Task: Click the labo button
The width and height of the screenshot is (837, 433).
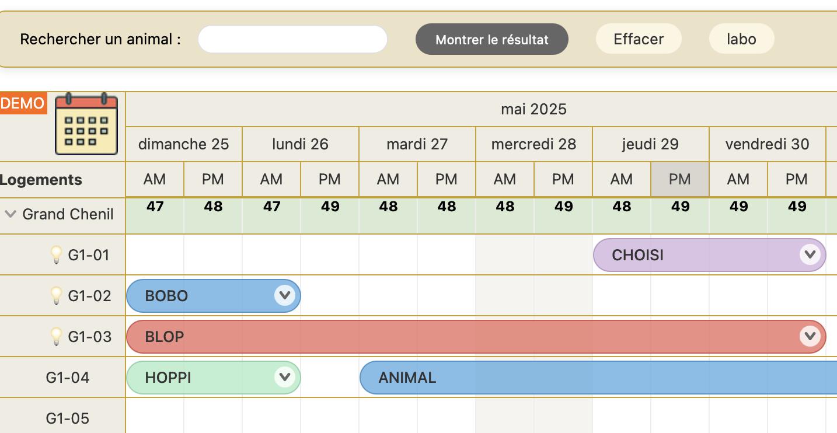Action: click(741, 39)
